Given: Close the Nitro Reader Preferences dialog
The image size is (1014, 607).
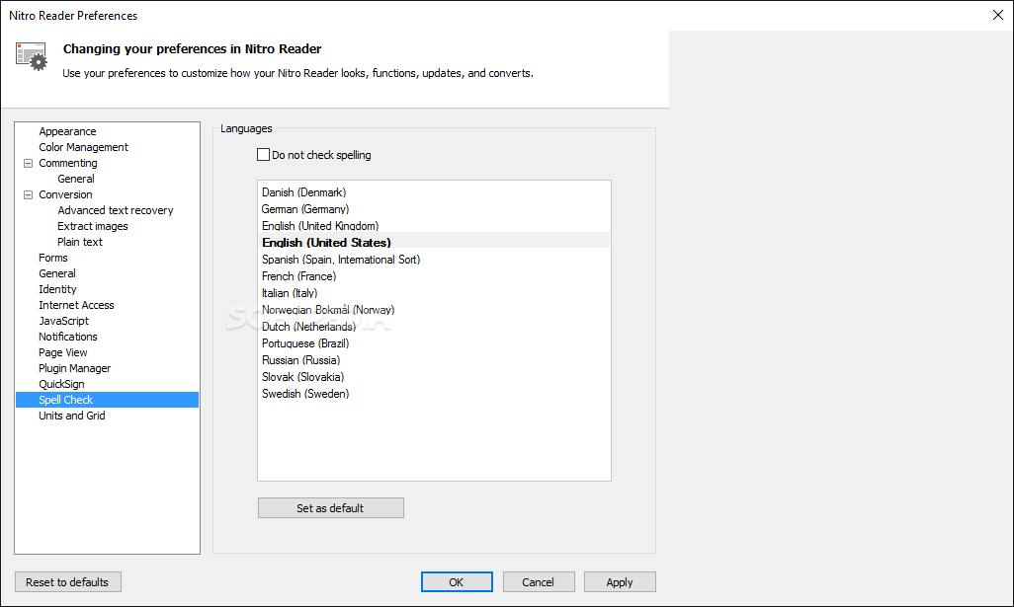Looking at the screenshot, I should [x=996, y=15].
